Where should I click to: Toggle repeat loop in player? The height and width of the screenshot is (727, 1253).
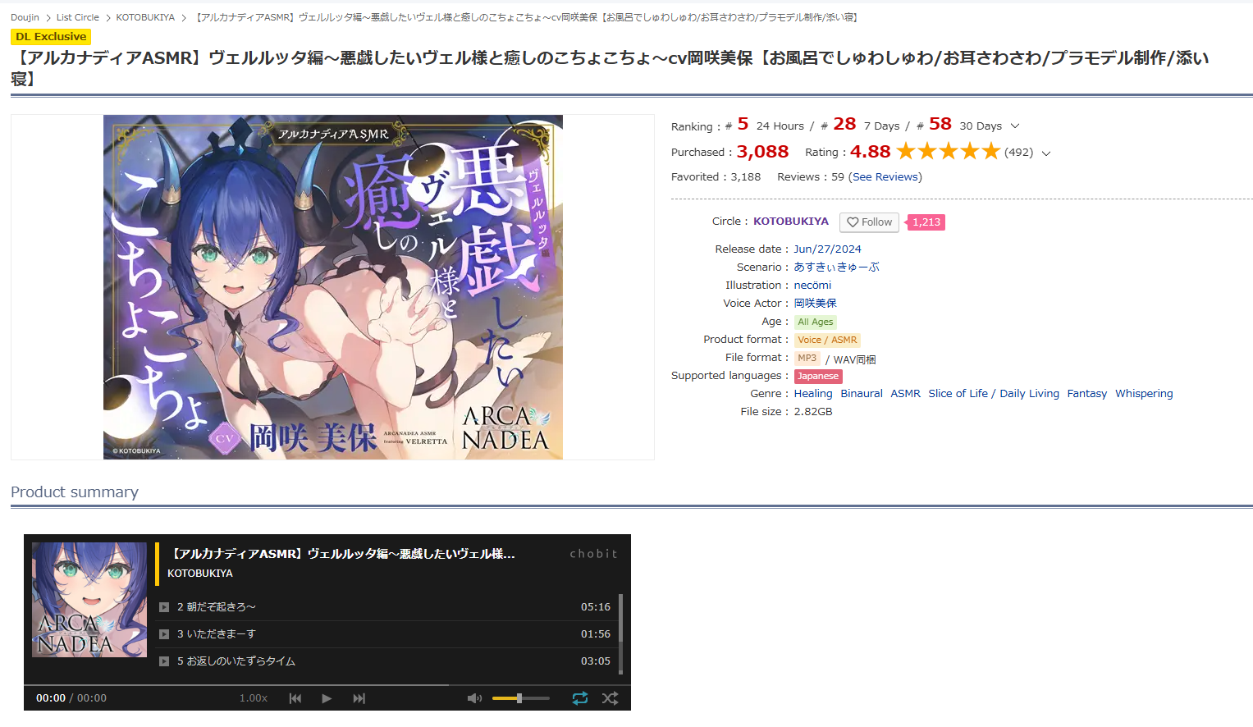580,698
